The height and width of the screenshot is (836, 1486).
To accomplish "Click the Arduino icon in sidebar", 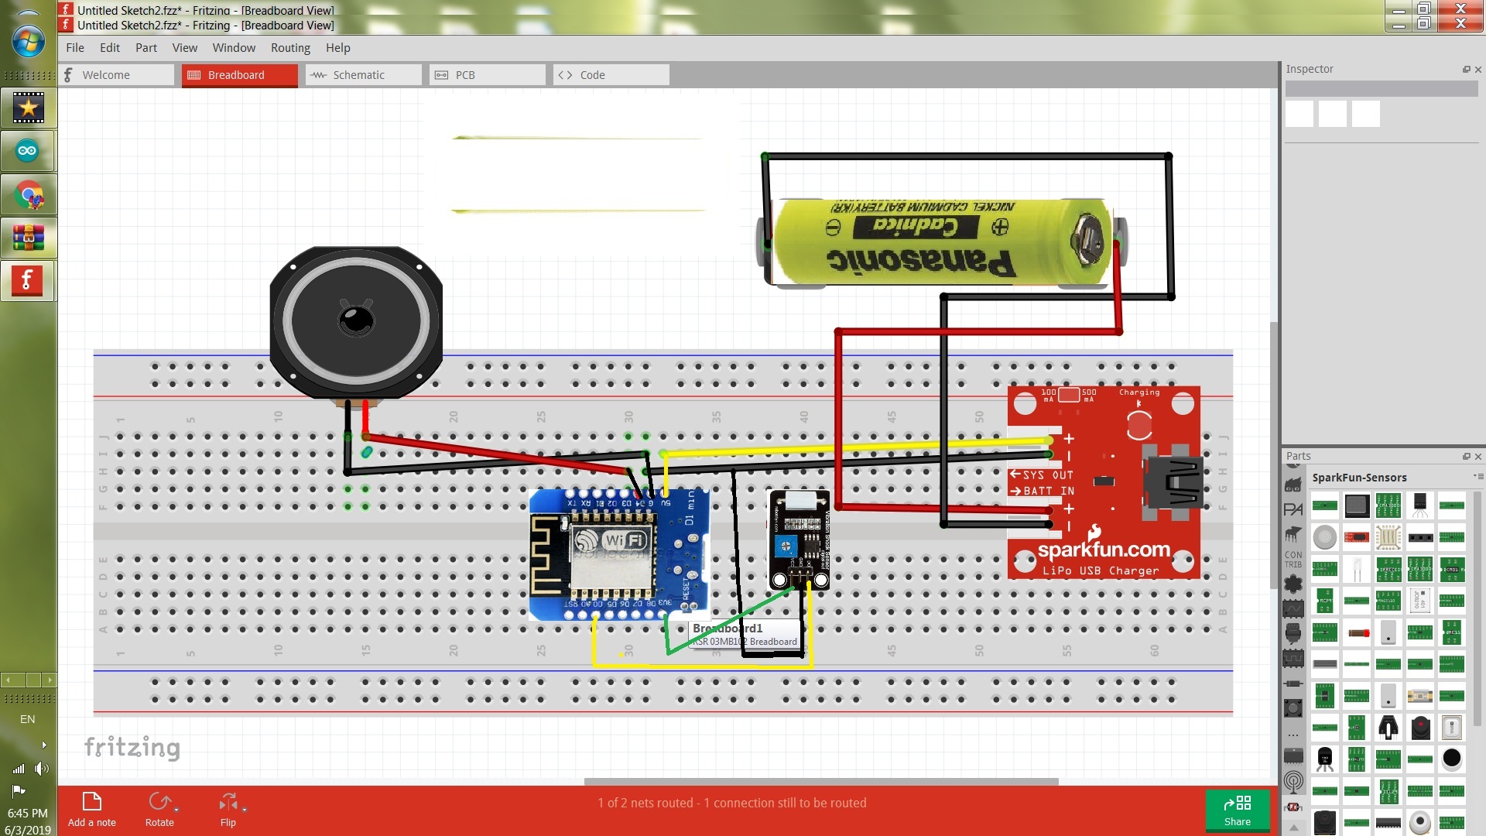I will click(28, 151).
